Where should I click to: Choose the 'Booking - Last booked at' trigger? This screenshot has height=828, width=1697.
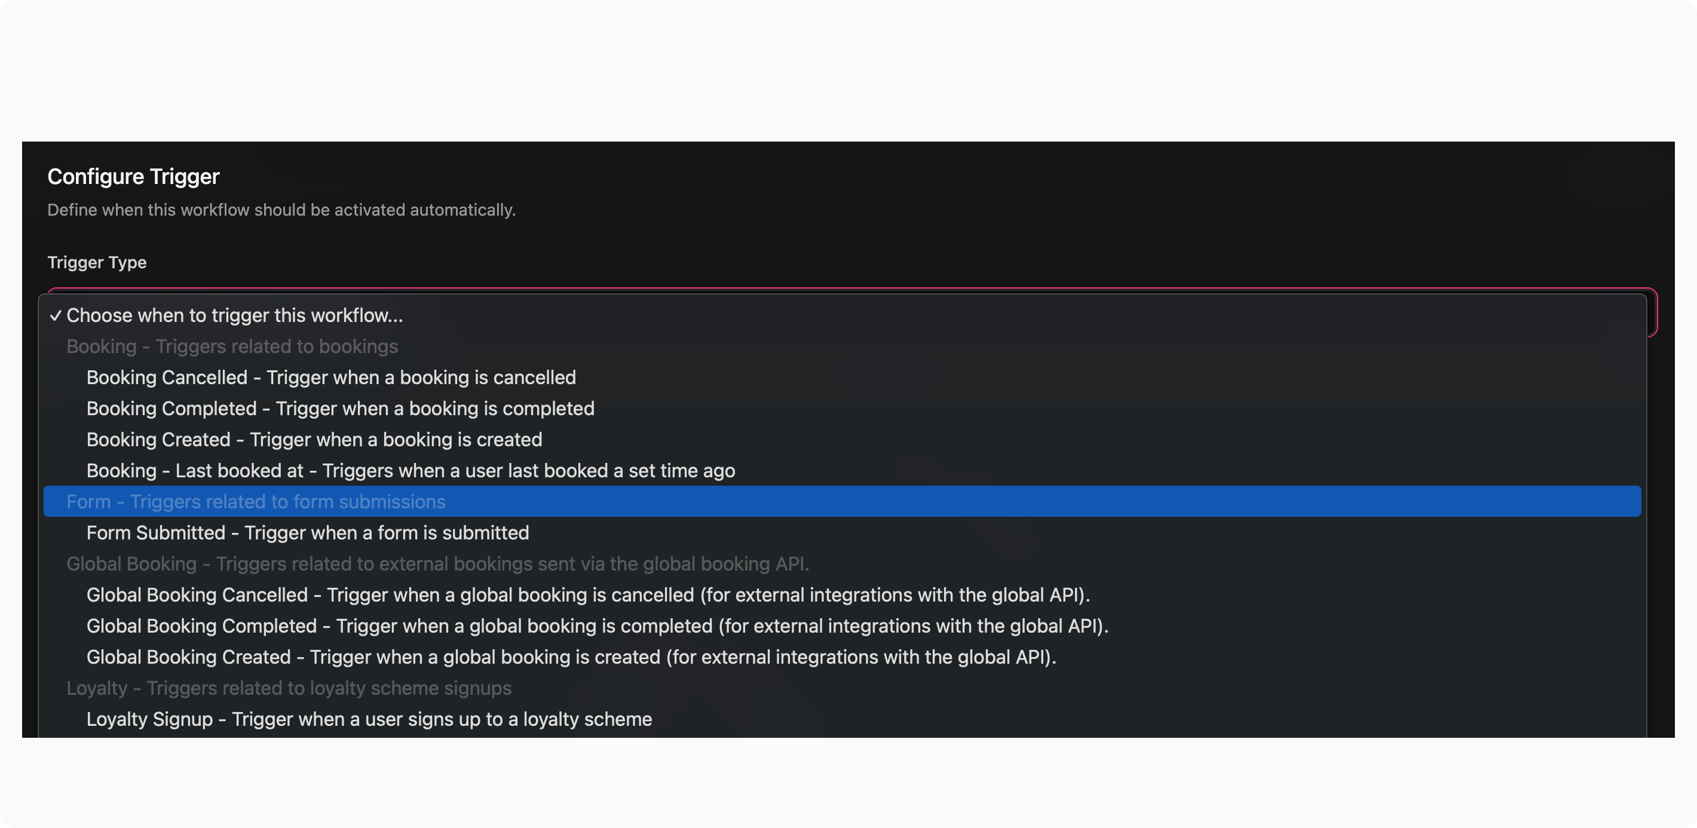(x=411, y=470)
